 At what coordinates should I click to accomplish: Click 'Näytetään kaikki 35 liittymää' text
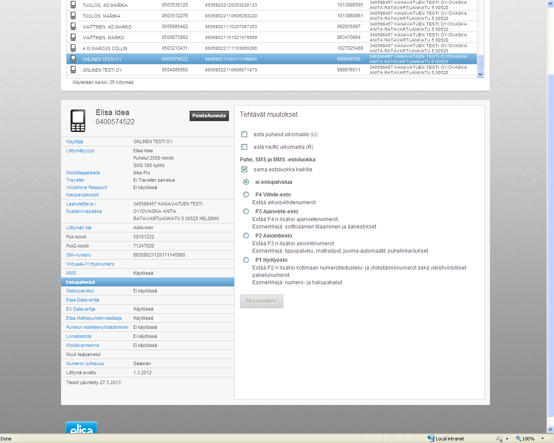103,82
